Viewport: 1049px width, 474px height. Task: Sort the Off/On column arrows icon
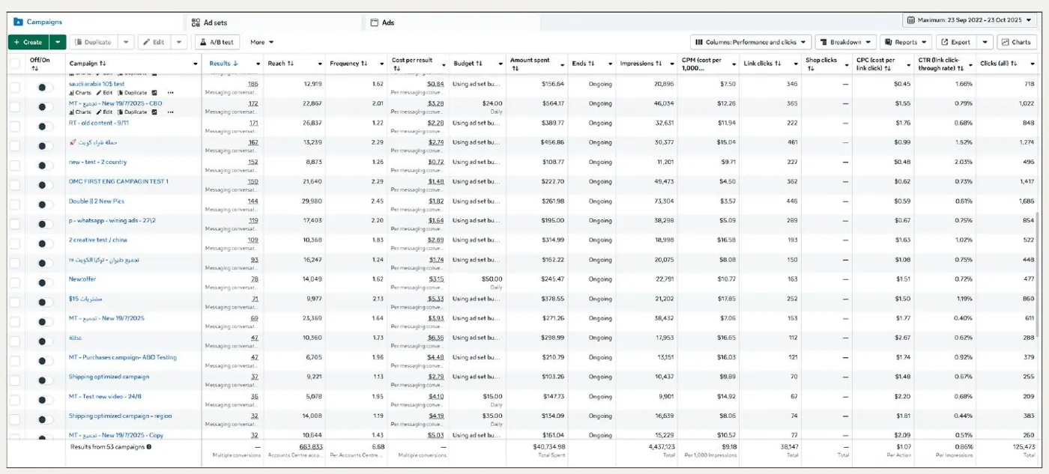click(x=34, y=69)
